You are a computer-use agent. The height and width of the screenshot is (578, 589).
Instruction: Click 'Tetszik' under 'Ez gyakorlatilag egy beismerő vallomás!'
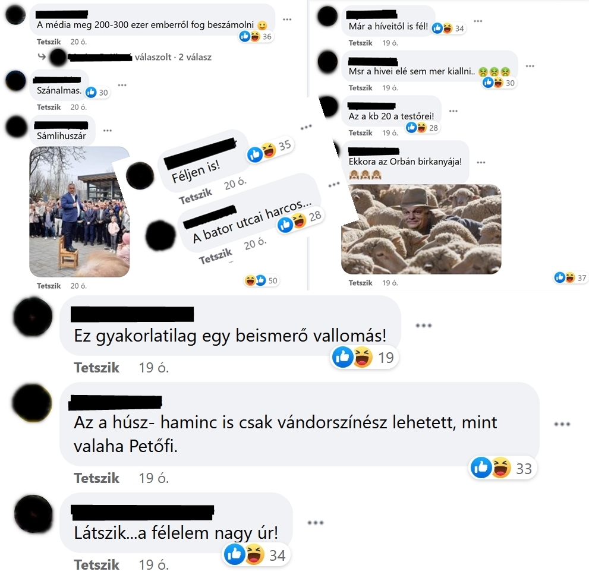coord(96,368)
